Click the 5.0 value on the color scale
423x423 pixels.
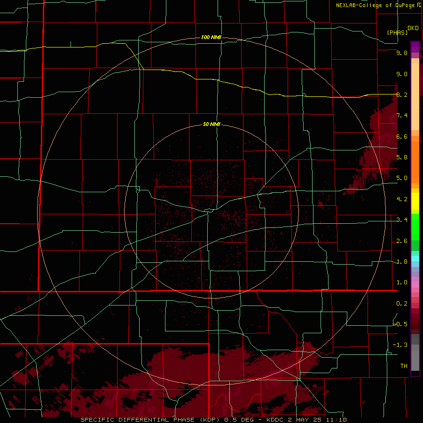click(402, 178)
